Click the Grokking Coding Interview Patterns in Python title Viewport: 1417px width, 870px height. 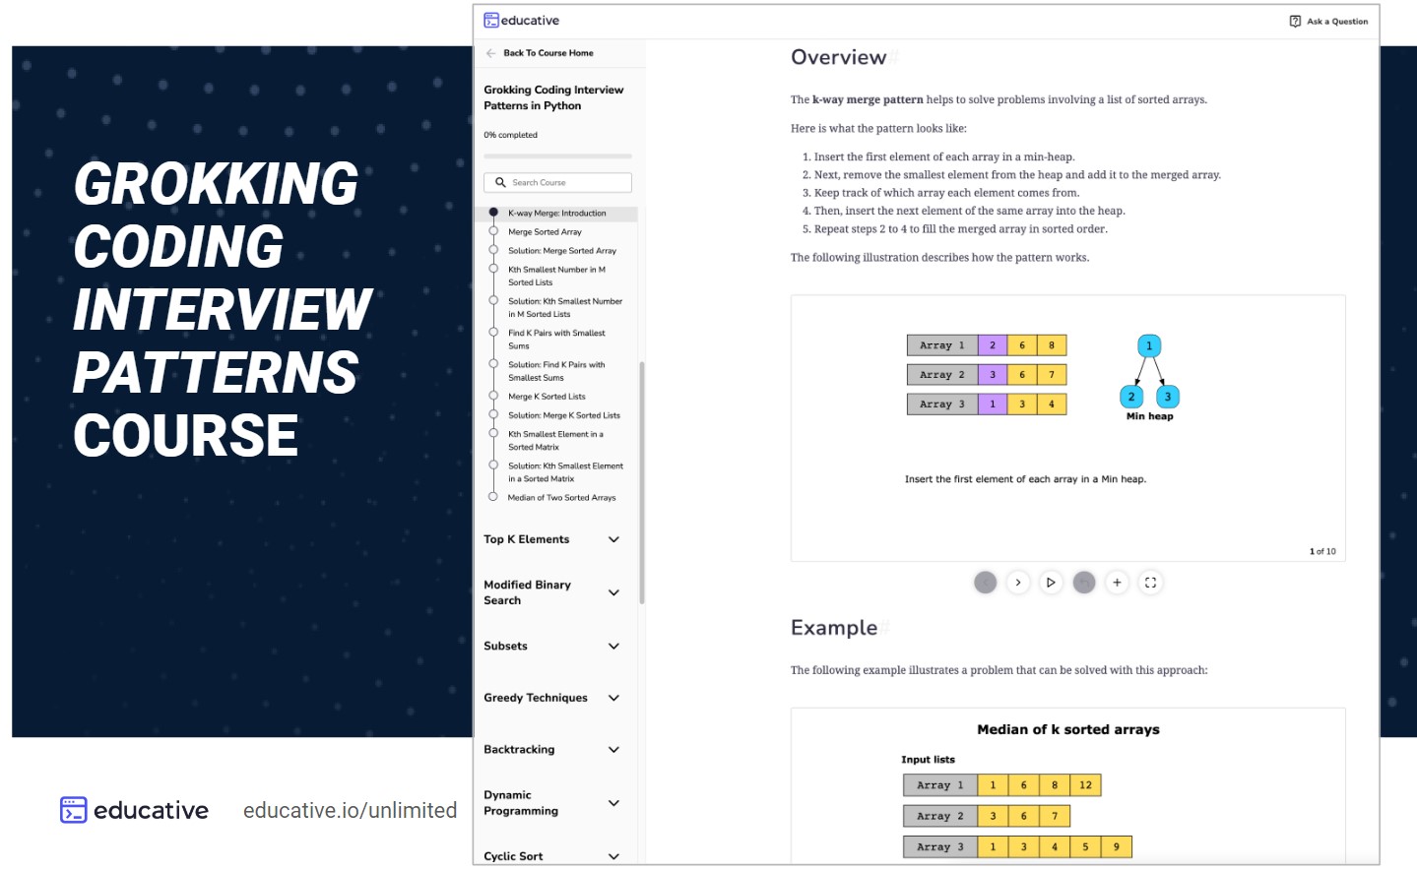click(x=553, y=97)
